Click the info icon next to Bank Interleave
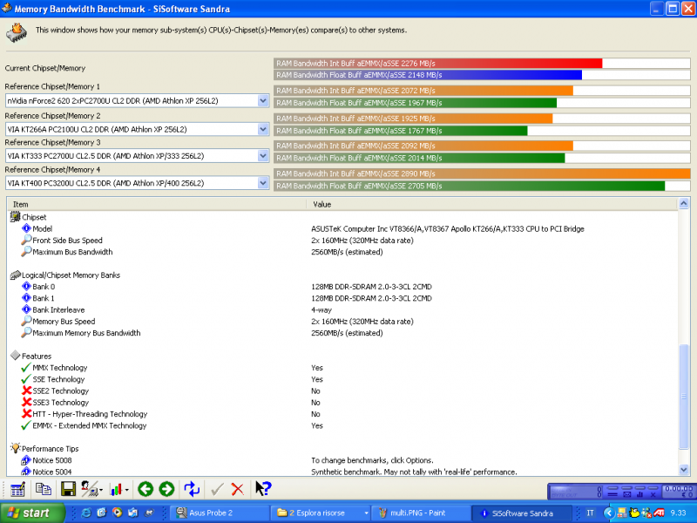The image size is (697, 523). 26,309
